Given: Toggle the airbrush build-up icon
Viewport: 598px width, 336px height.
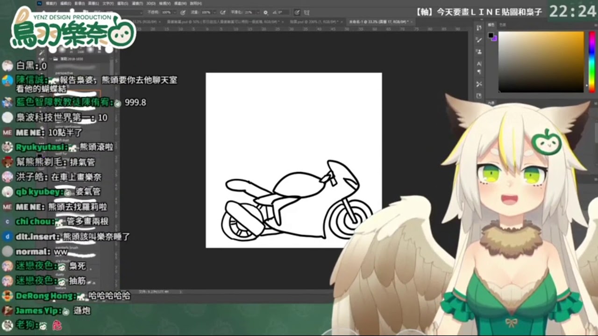Looking at the screenshot, I should pos(223,13).
